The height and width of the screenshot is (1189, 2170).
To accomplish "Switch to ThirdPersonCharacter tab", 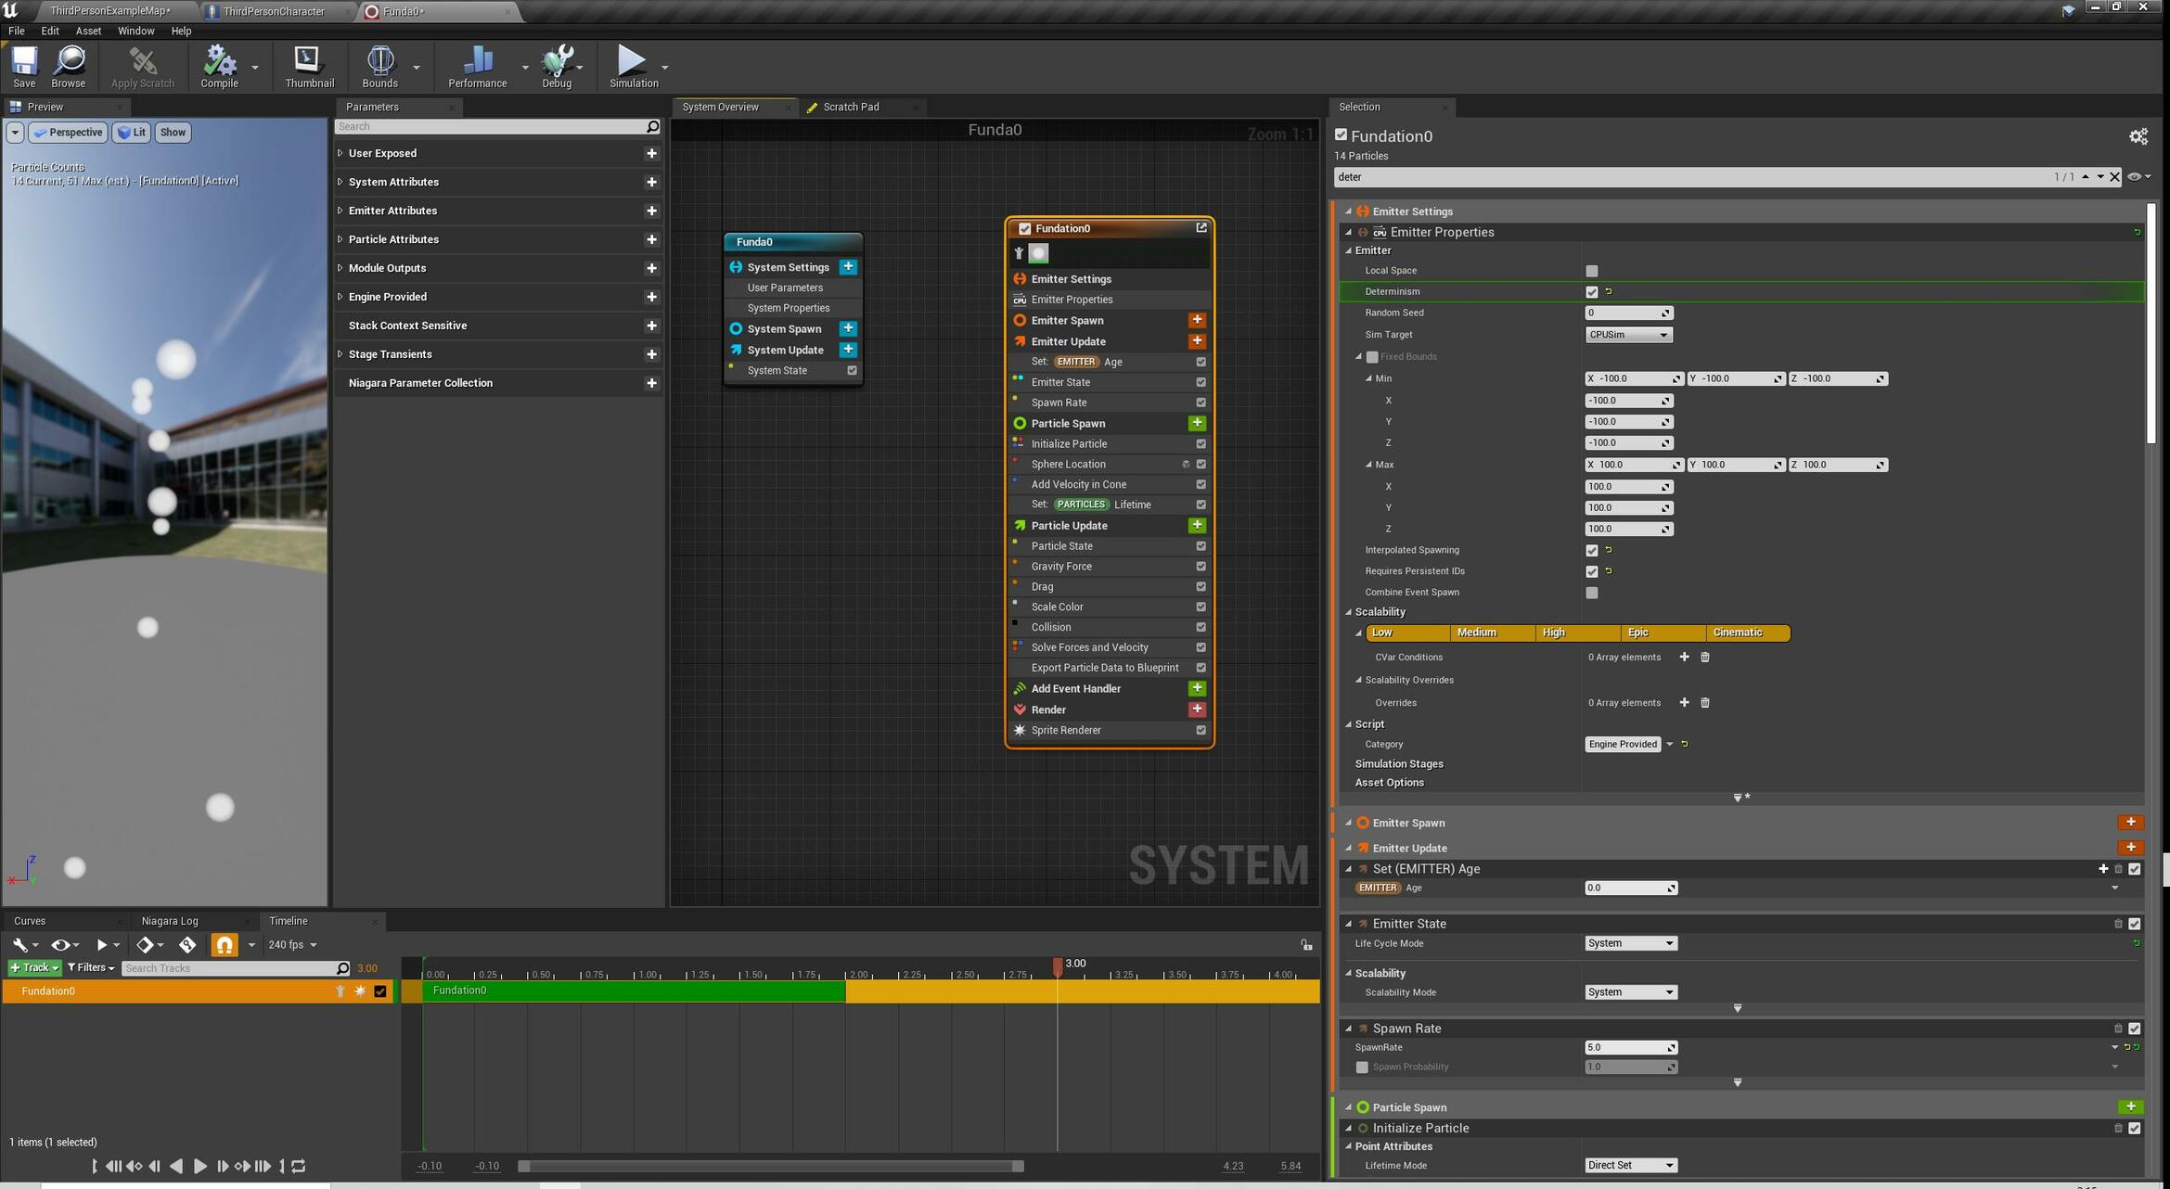I will (274, 11).
